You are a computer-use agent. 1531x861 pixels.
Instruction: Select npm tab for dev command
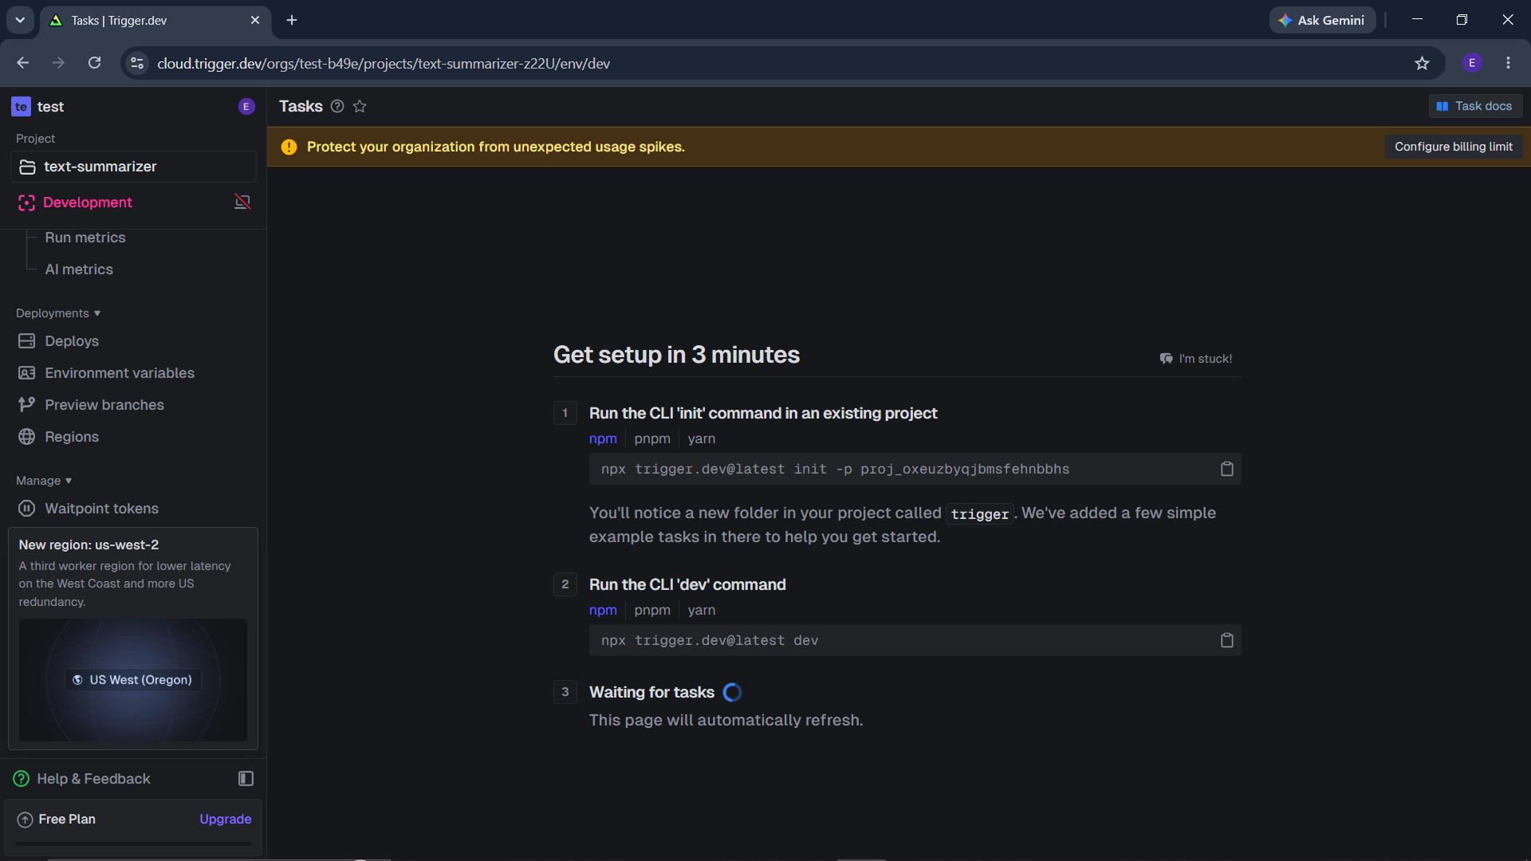[x=603, y=611]
